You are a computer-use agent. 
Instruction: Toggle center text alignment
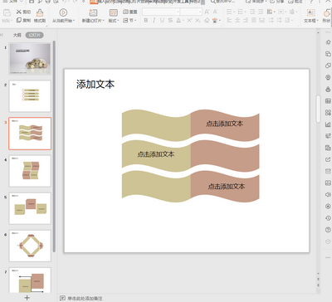[237, 20]
